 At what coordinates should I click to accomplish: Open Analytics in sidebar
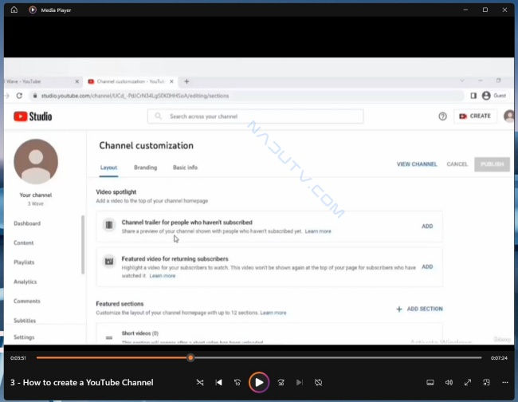point(26,282)
